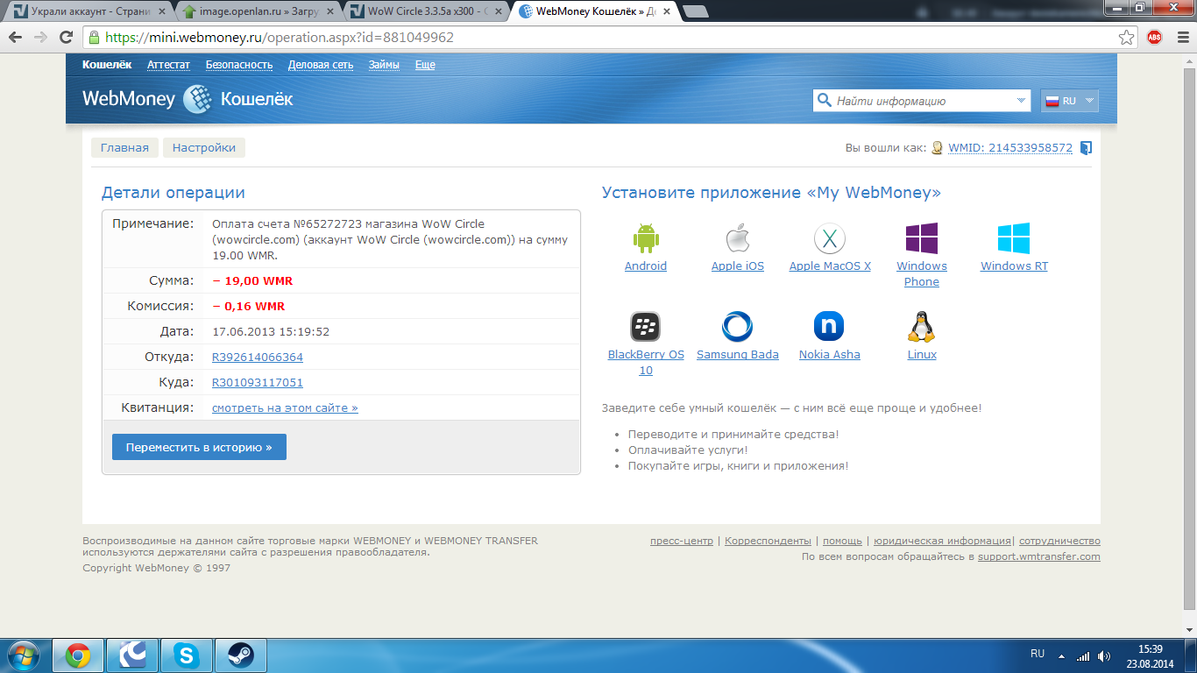Expand the search field dropdown arrow

[1021, 101]
